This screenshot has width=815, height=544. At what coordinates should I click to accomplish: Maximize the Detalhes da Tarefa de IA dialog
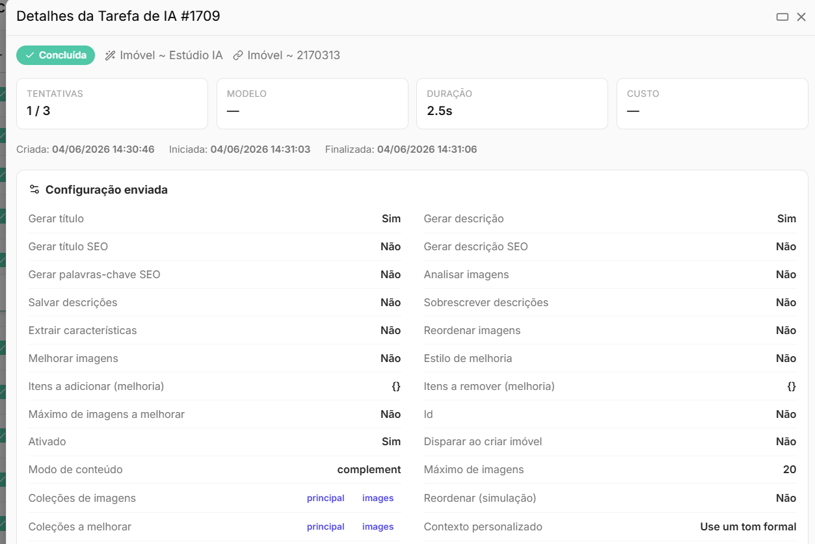(x=782, y=17)
